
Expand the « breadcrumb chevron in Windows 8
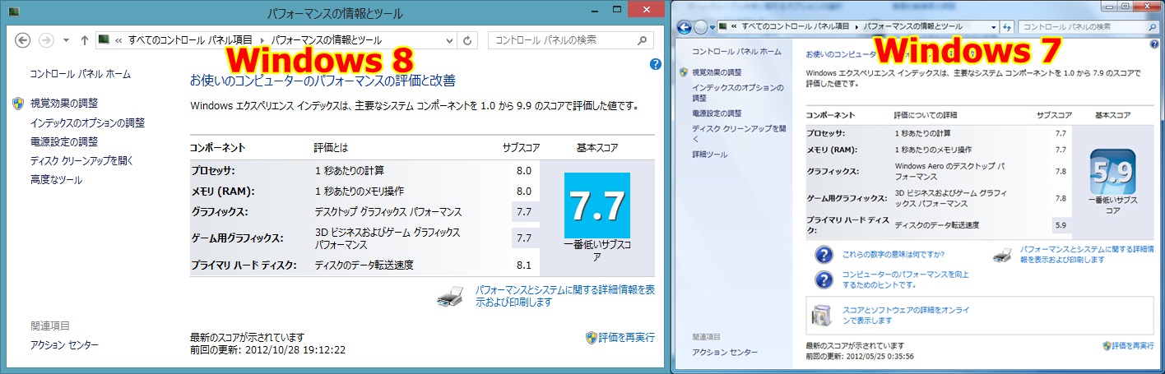119,39
